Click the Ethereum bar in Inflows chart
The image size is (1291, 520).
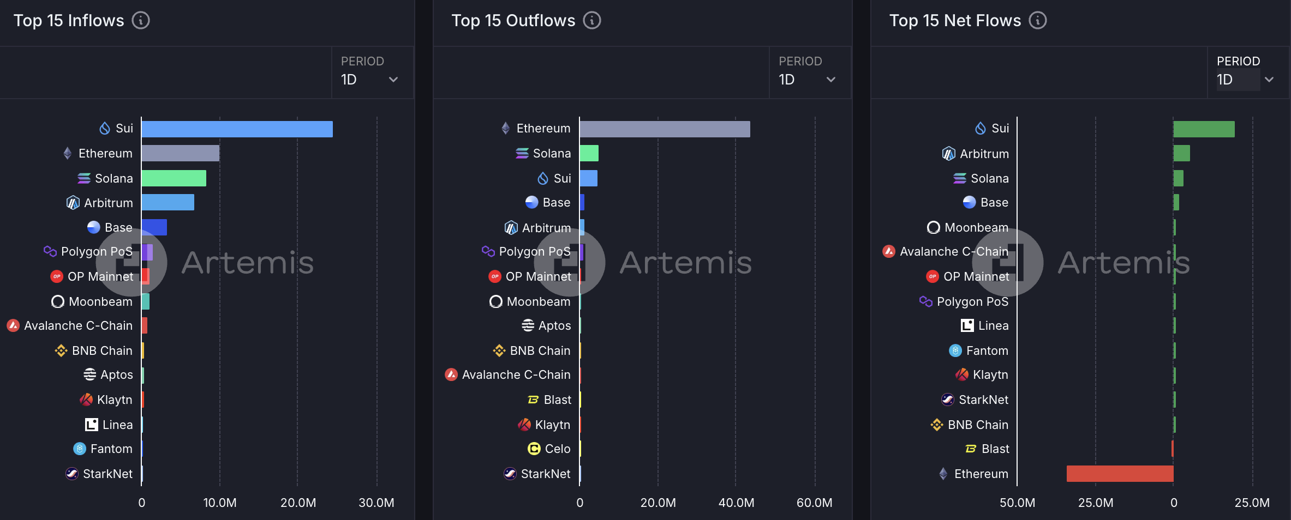click(181, 153)
